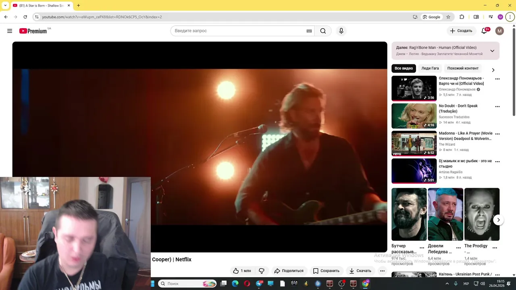The height and width of the screenshot is (290, 516).
Task: Click the video player area
Action: tap(200, 147)
